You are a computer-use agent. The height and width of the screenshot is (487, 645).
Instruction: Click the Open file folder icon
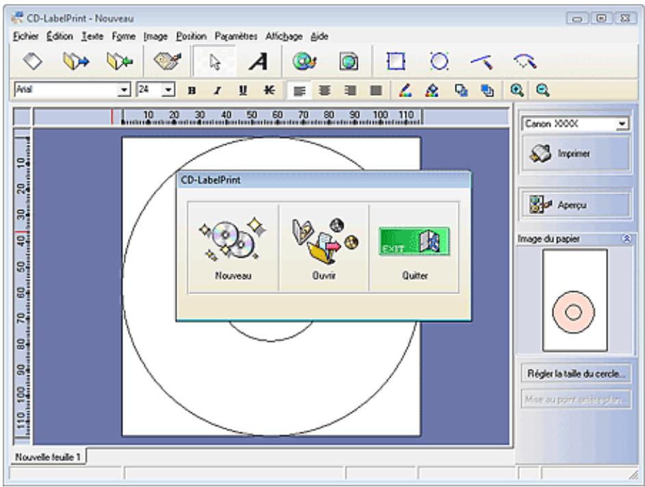(76, 62)
